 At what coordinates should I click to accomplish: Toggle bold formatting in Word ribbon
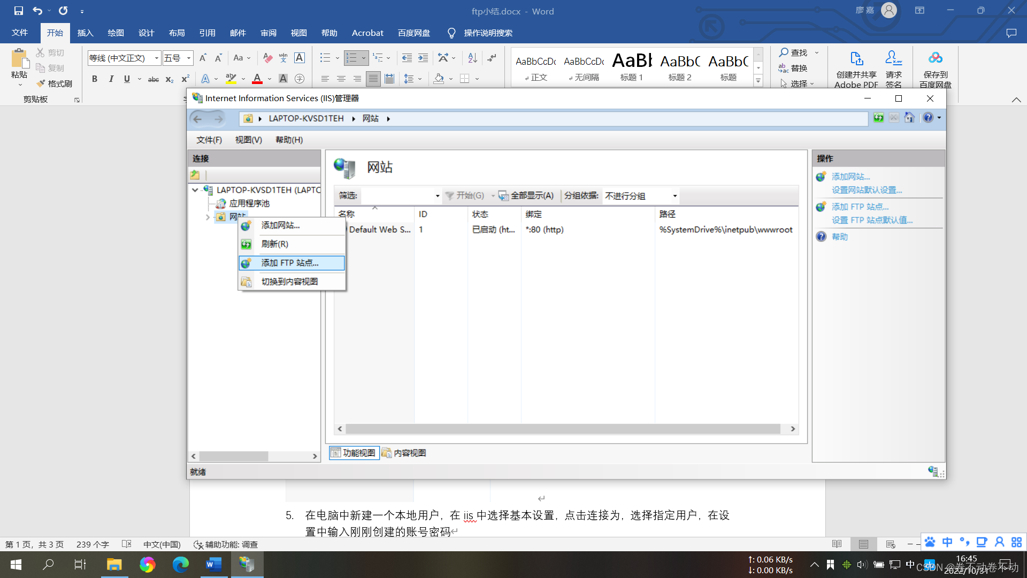95,79
